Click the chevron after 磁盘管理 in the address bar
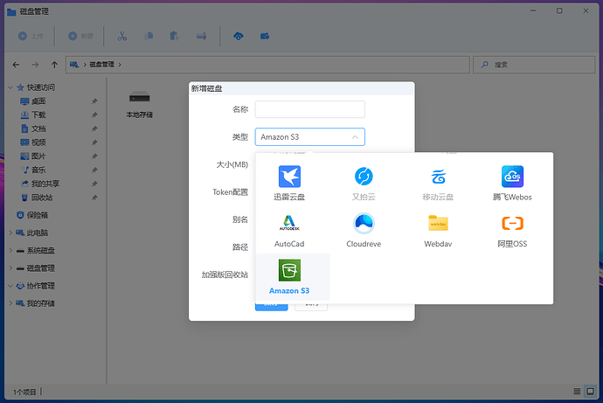Screen dimensions: 603x403 (x=120, y=65)
